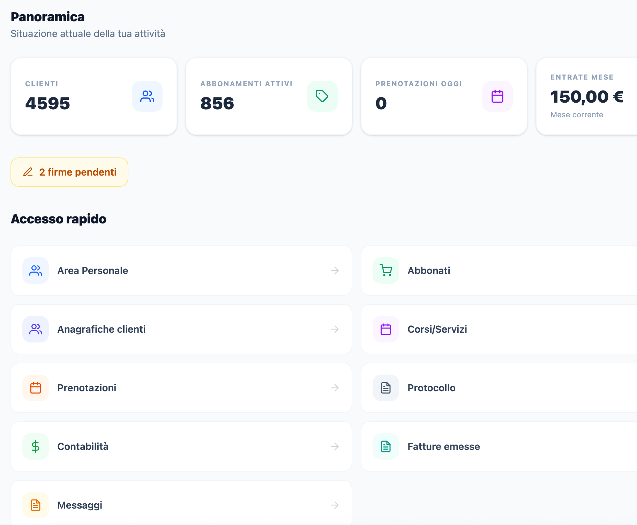Click the arrow on the Area Personale row

335,270
